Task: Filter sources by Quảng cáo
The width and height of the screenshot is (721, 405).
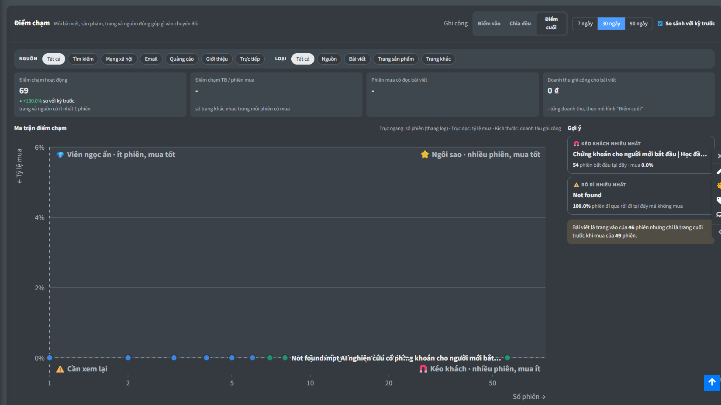Action: click(182, 59)
